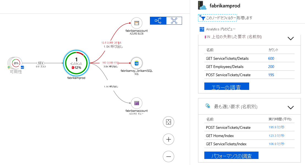
Task: Switch to force-directed network layout view
Action: click(174, 21)
